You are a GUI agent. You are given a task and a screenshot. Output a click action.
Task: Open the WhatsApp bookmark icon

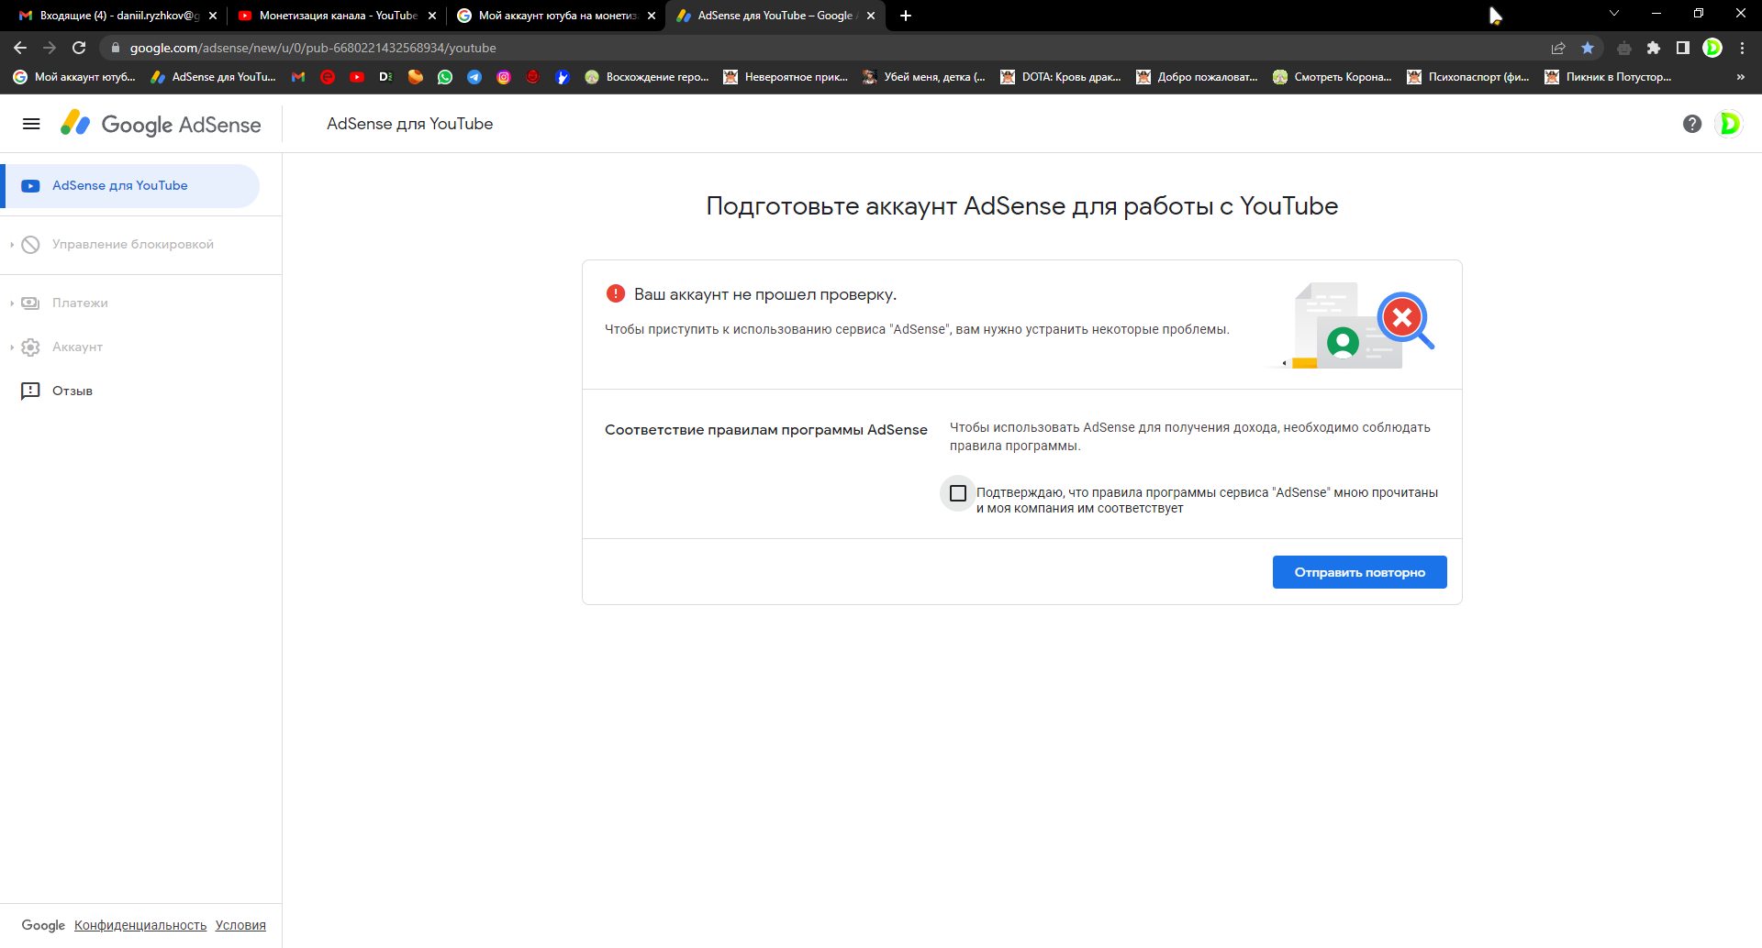(x=445, y=77)
